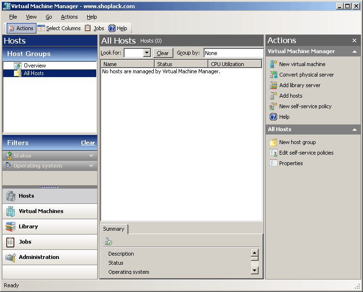
Task: Open the Help menu
Action: [x=91, y=17]
